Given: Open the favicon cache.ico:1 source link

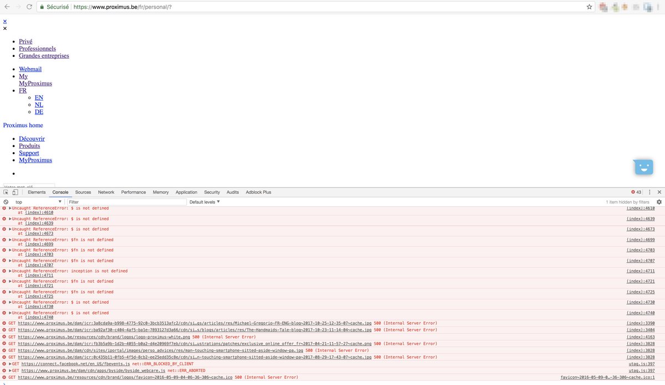Looking at the screenshot, I should 607,378.
